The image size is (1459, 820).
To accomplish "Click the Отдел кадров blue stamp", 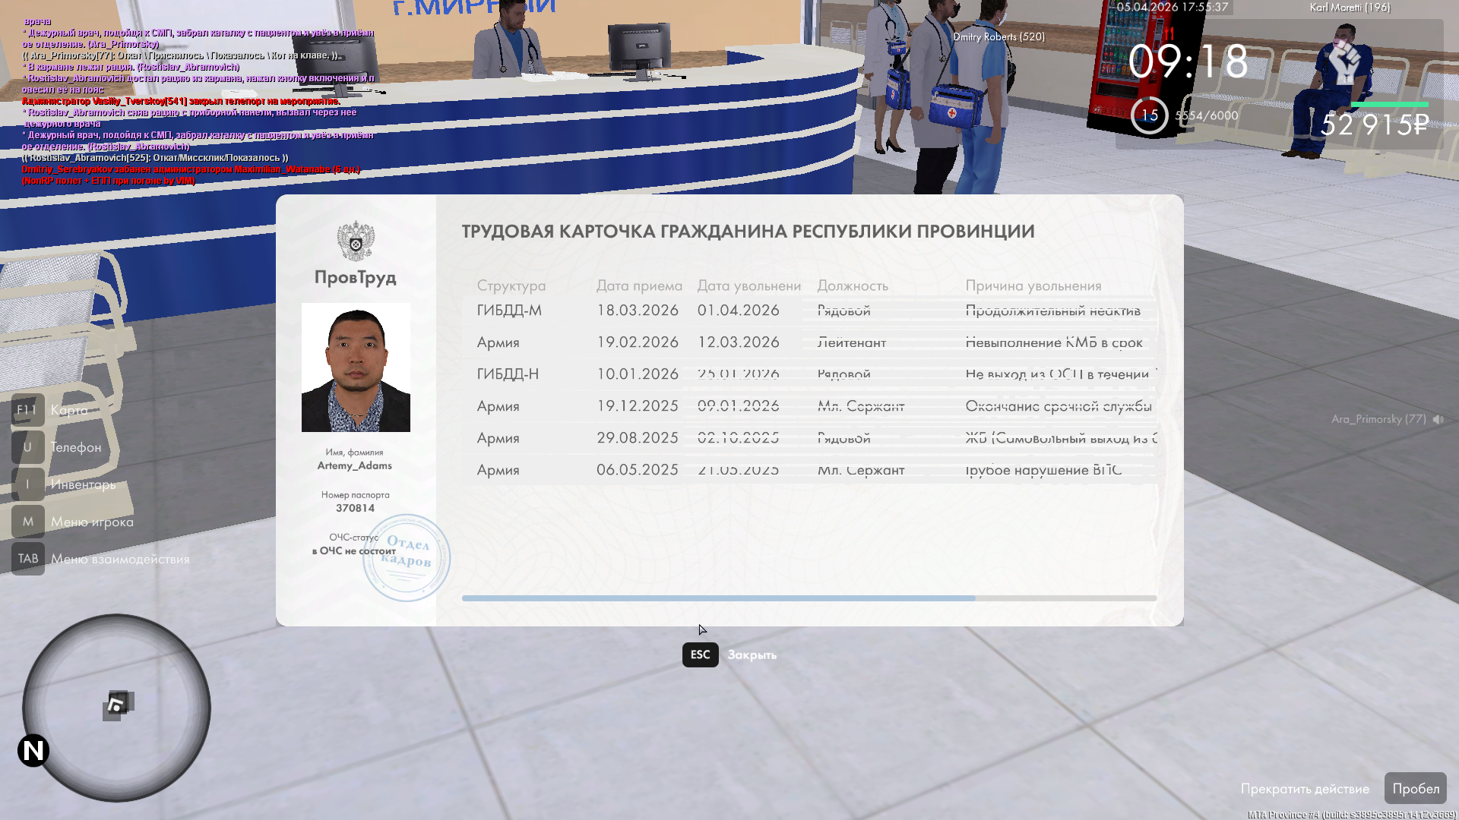I will tap(407, 558).
